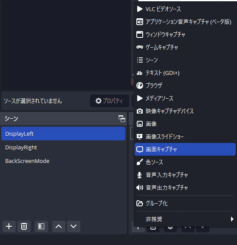Click the camera icon for video capture device

click(140, 111)
